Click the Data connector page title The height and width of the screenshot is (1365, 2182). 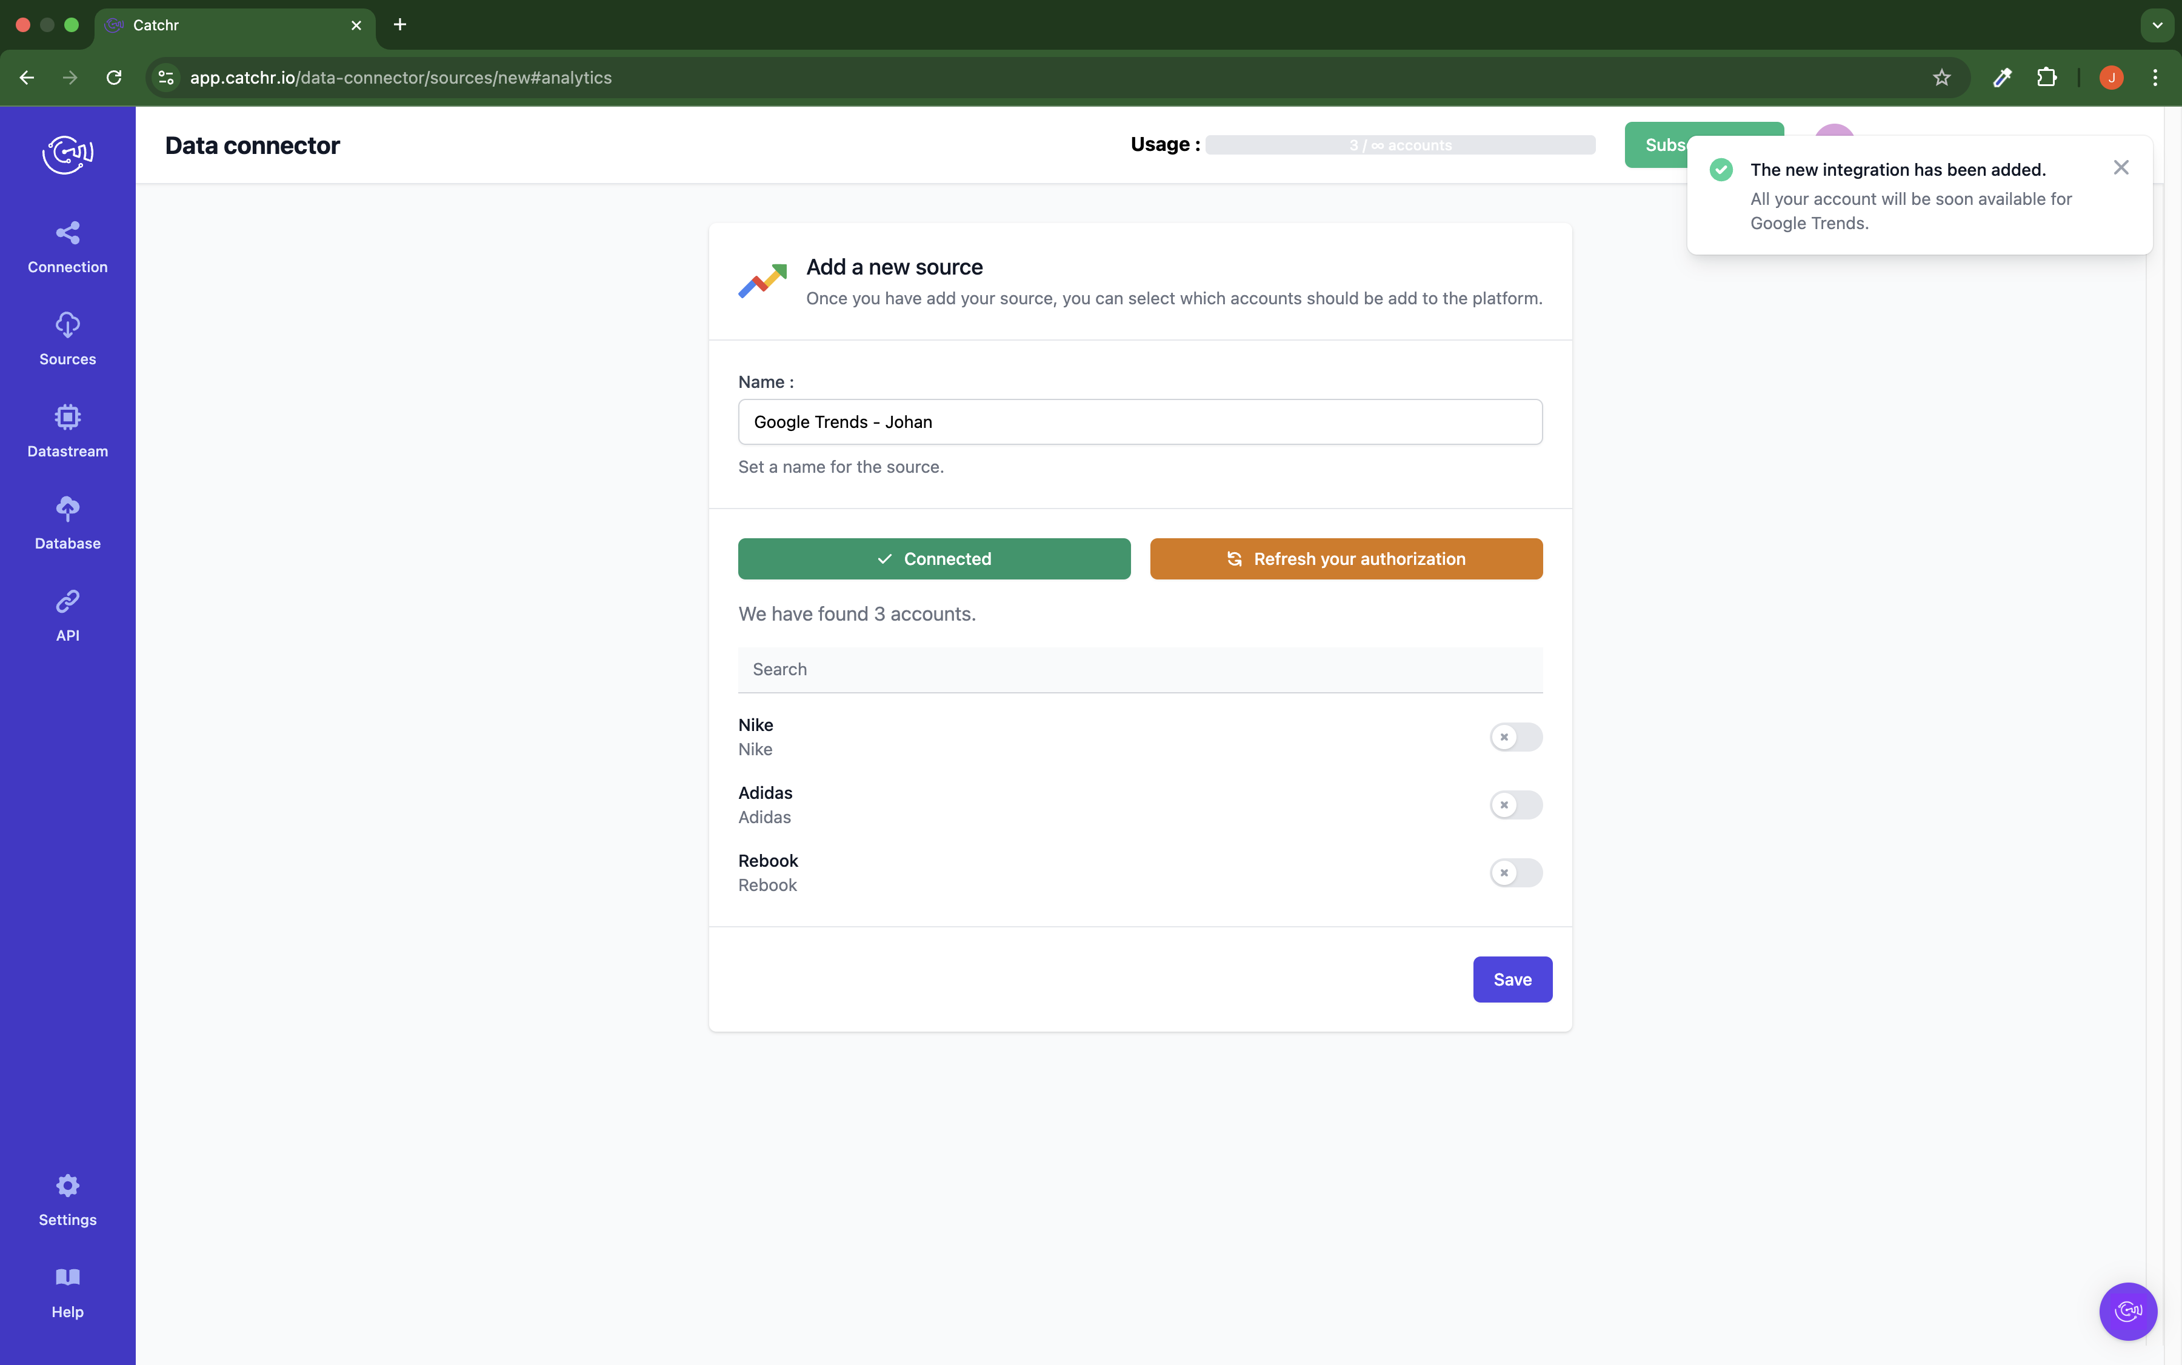click(x=252, y=145)
